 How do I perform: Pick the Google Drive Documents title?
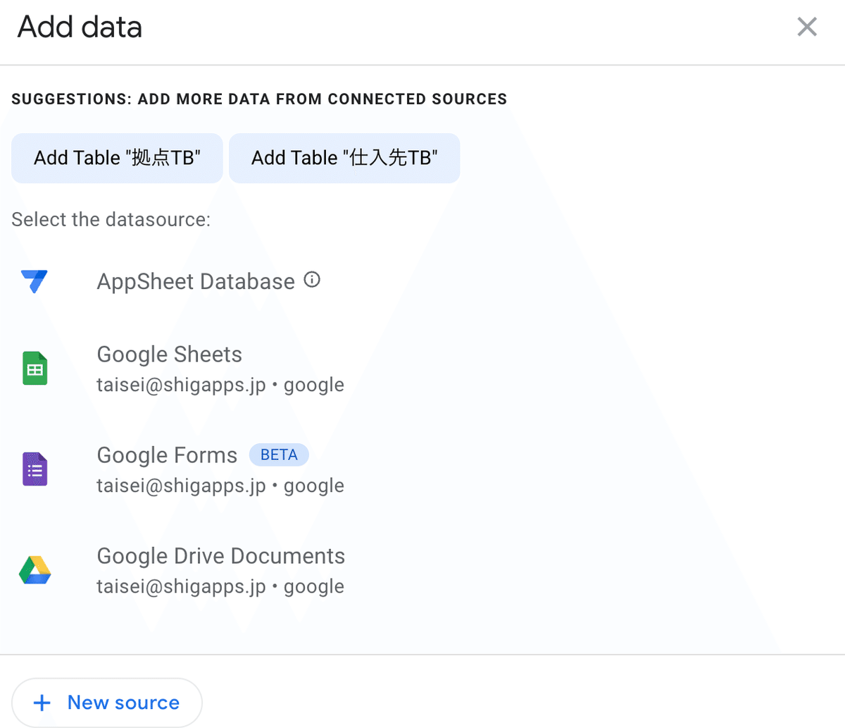pyautogui.click(x=220, y=556)
